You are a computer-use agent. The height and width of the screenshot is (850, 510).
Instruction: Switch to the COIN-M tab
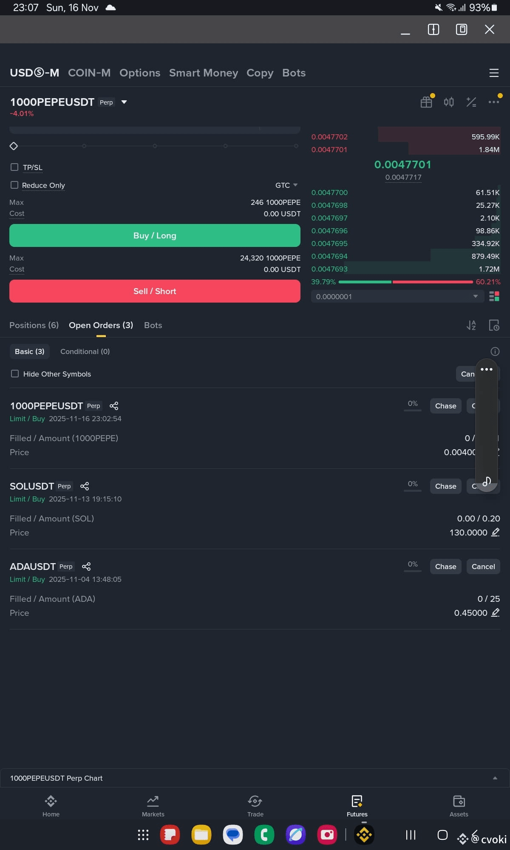(x=89, y=73)
